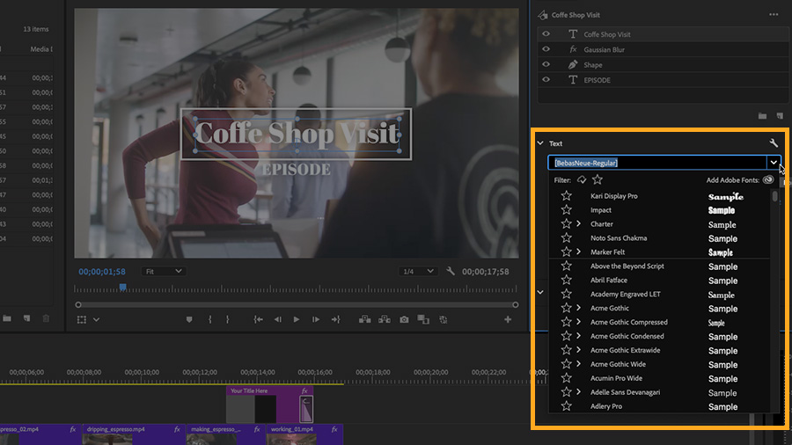Collapse the Text section chevron
Screen dimensions: 792x445
click(x=540, y=143)
